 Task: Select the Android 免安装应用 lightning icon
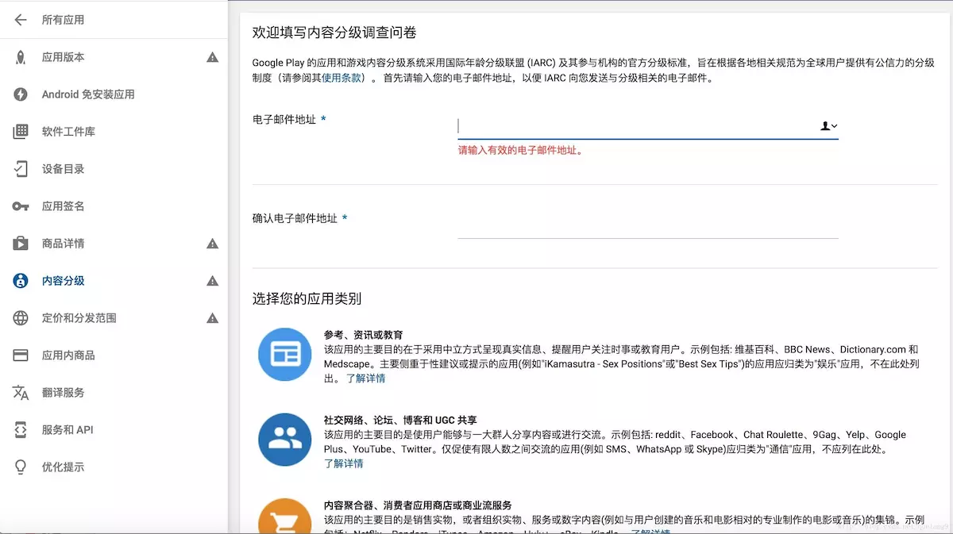tap(20, 94)
